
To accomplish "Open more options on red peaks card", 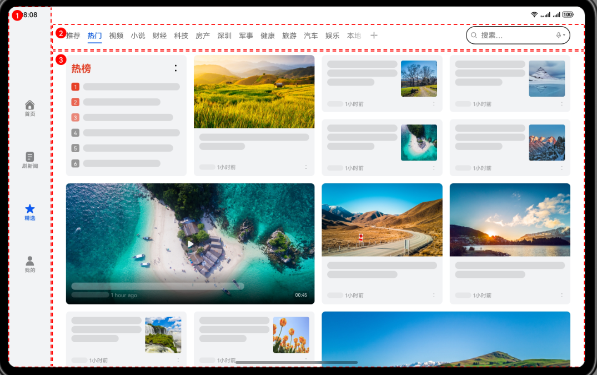I will coord(561,168).
